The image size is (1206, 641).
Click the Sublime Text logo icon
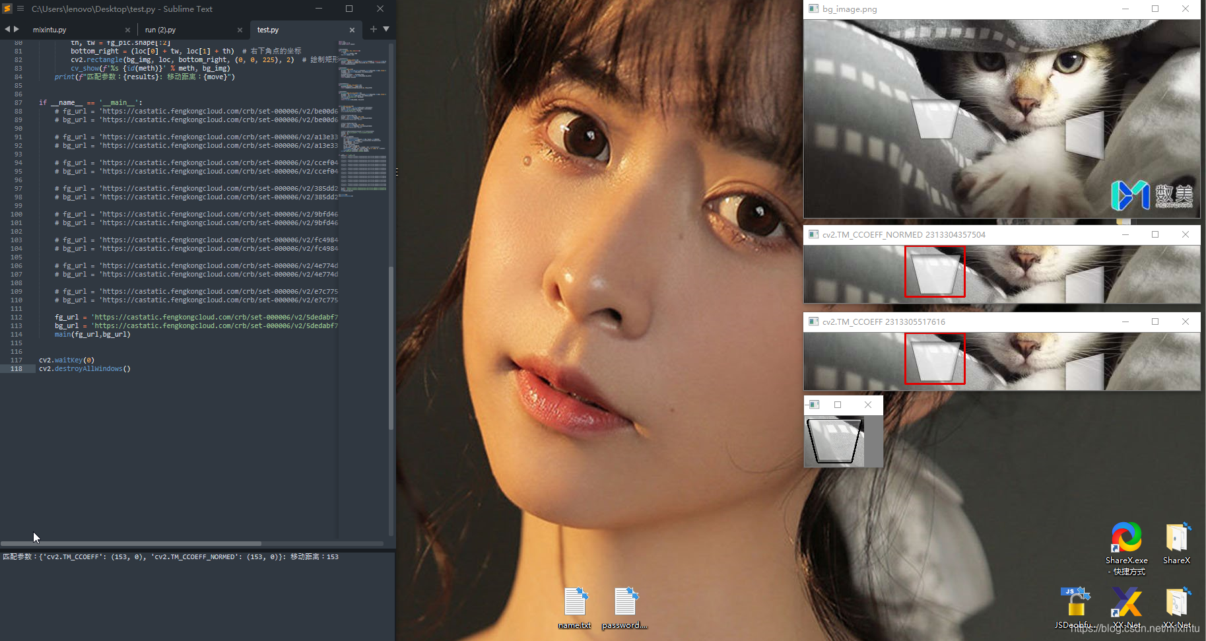[7, 9]
